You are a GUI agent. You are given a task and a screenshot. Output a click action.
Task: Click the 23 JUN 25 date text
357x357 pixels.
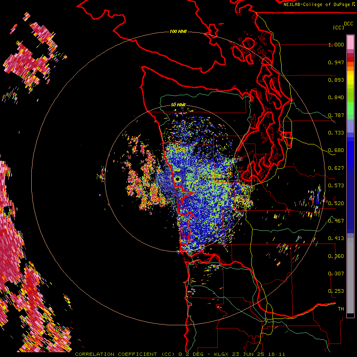coord(248,354)
